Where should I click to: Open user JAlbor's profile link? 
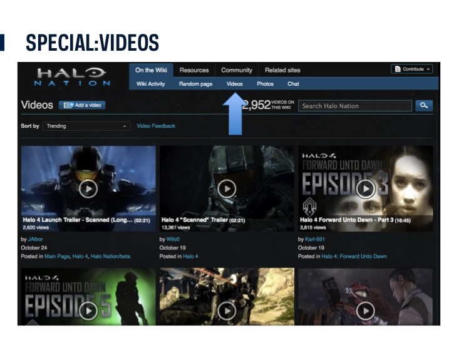point(36,239)
